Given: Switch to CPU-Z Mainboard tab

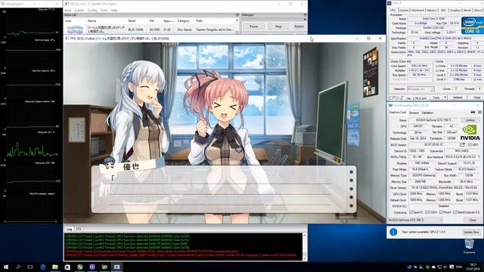Looking at the screenshot, I should (417, 10).
